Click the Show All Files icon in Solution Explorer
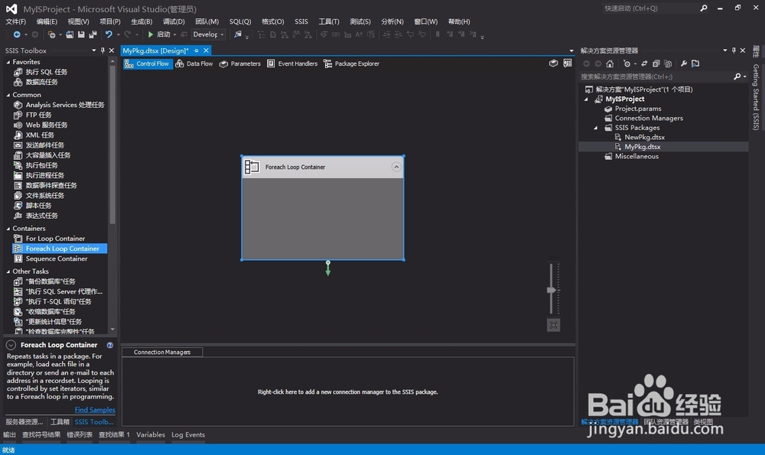 point(668,64)
